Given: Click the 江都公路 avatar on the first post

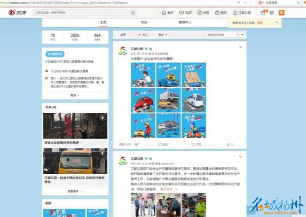Looking at the screenshot, I should (123, 51).
